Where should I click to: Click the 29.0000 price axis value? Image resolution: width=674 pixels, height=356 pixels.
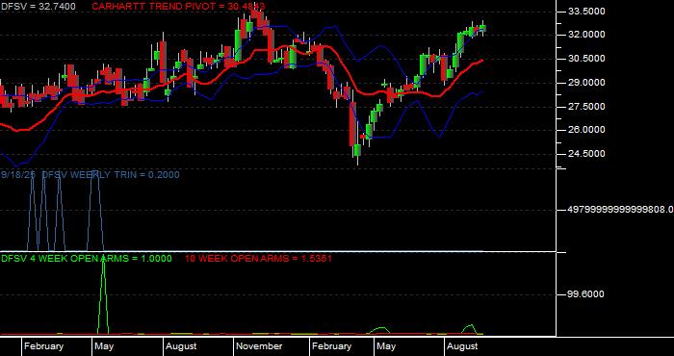coord(585,83)
